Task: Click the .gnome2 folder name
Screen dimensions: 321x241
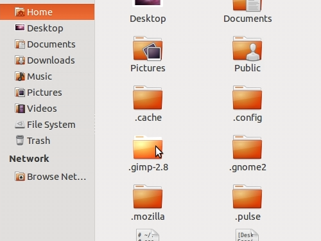Action: (248, 167)
